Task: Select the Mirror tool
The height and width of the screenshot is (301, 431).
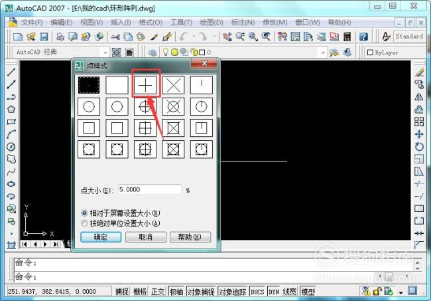Action: point(419,97)
